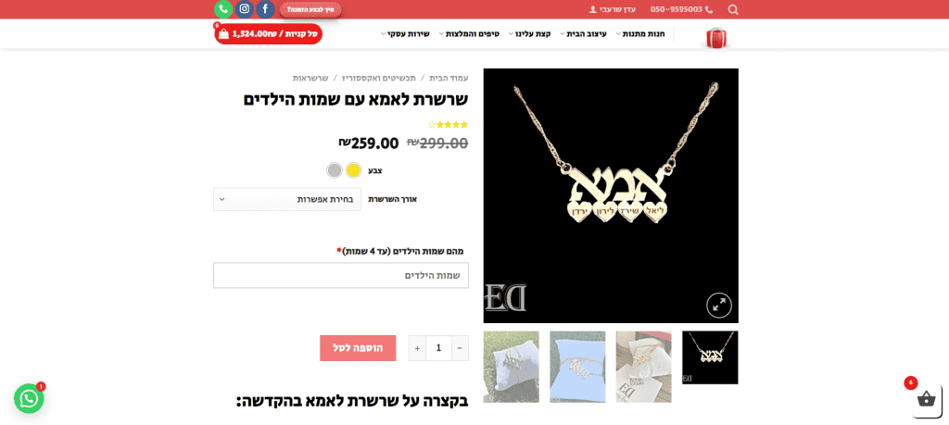Click the red gift box logo

pos(715,37)
